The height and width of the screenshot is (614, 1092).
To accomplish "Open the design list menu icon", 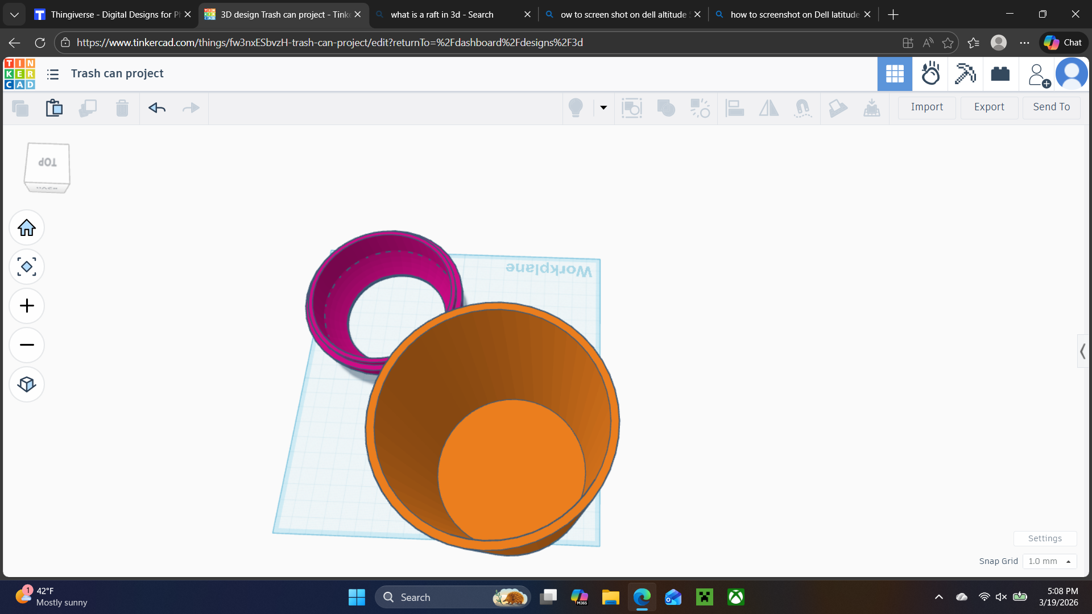I will (53, 74).
